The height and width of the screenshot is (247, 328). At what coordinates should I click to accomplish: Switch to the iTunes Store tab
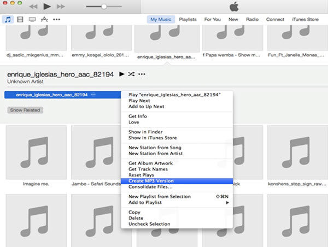pyautogui.click(x=305, y=20)
